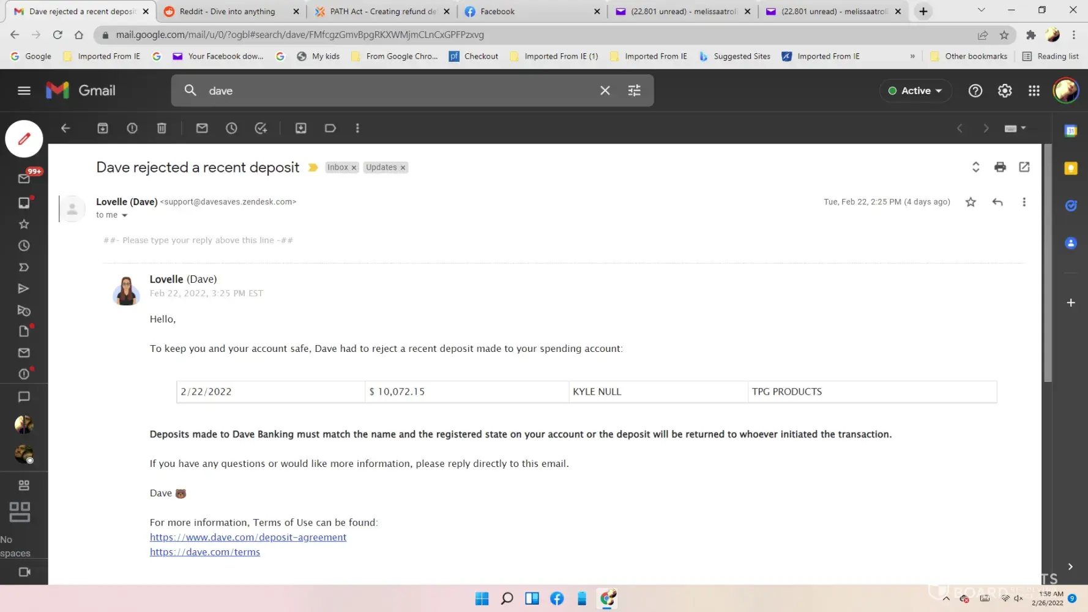Print all using the printer icon
Image resolution: width=1088 pixels, height=612 pixels.
[x=1000, y=167]
